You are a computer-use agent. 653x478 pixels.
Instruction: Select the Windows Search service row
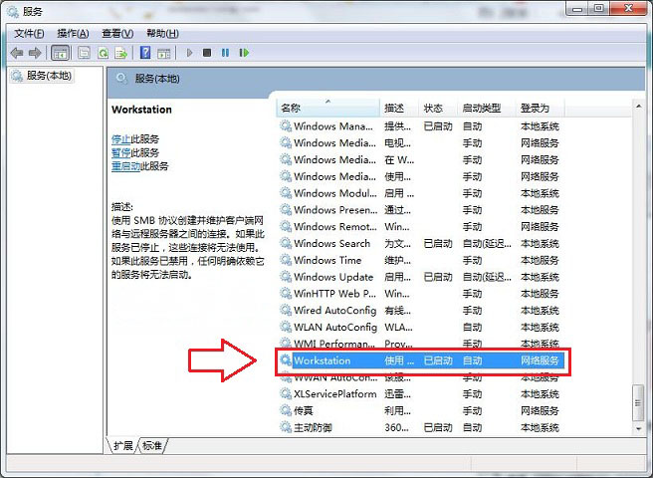(x=421, y=243)
